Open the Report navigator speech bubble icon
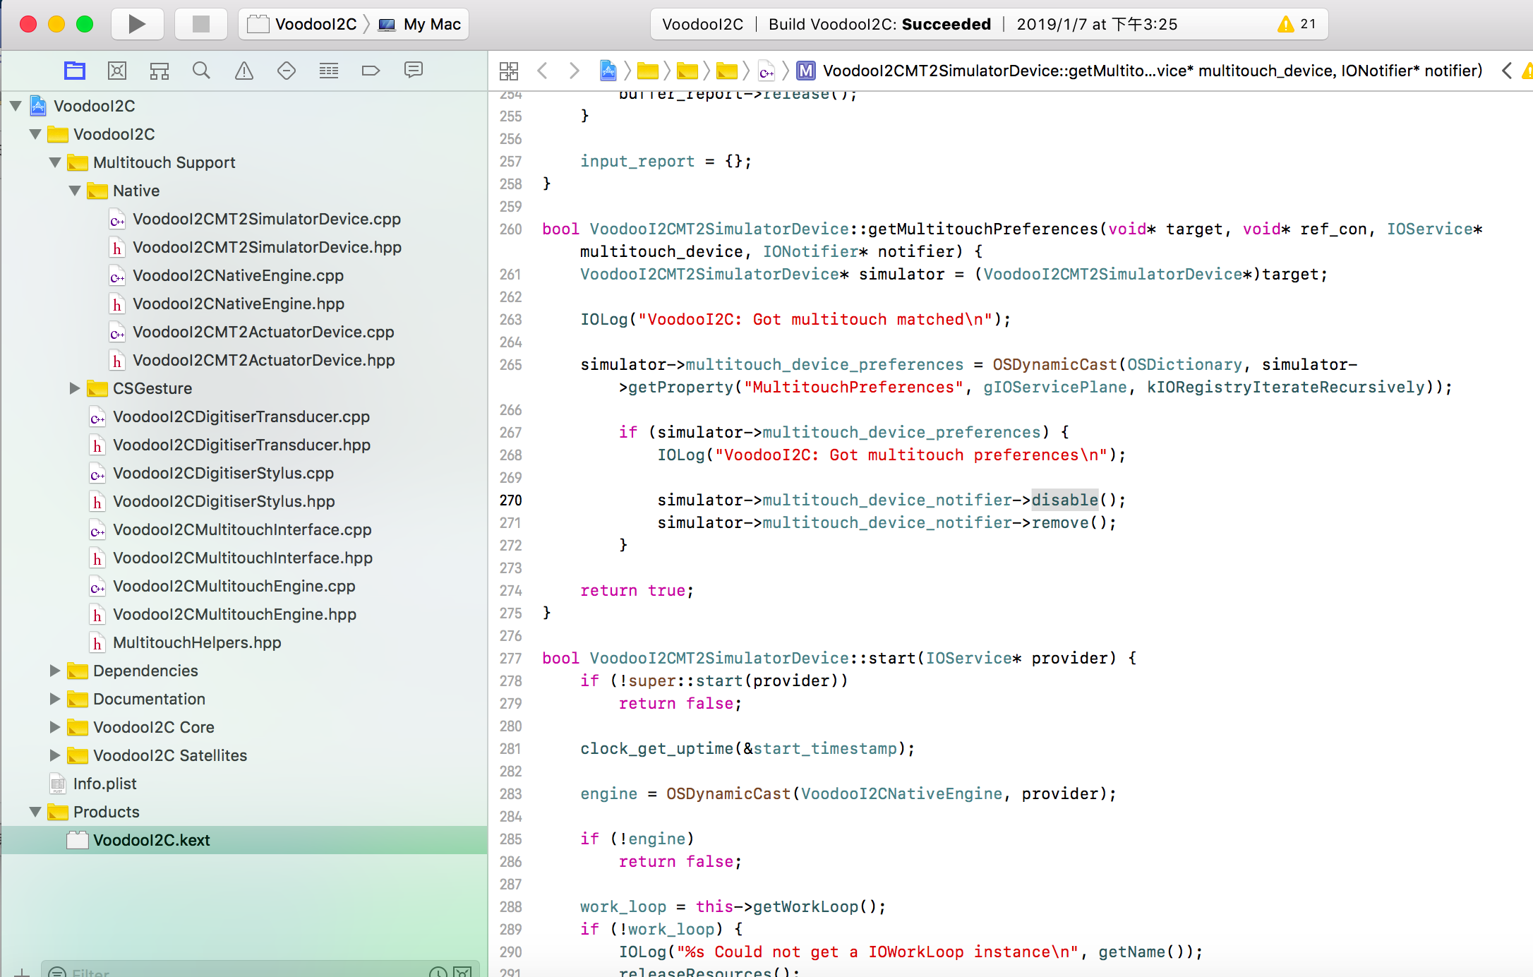The width and height of the screenshot is (1533, 977). click(414, 70)
